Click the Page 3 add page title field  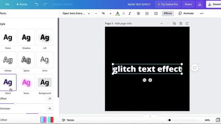coord(118,23)
